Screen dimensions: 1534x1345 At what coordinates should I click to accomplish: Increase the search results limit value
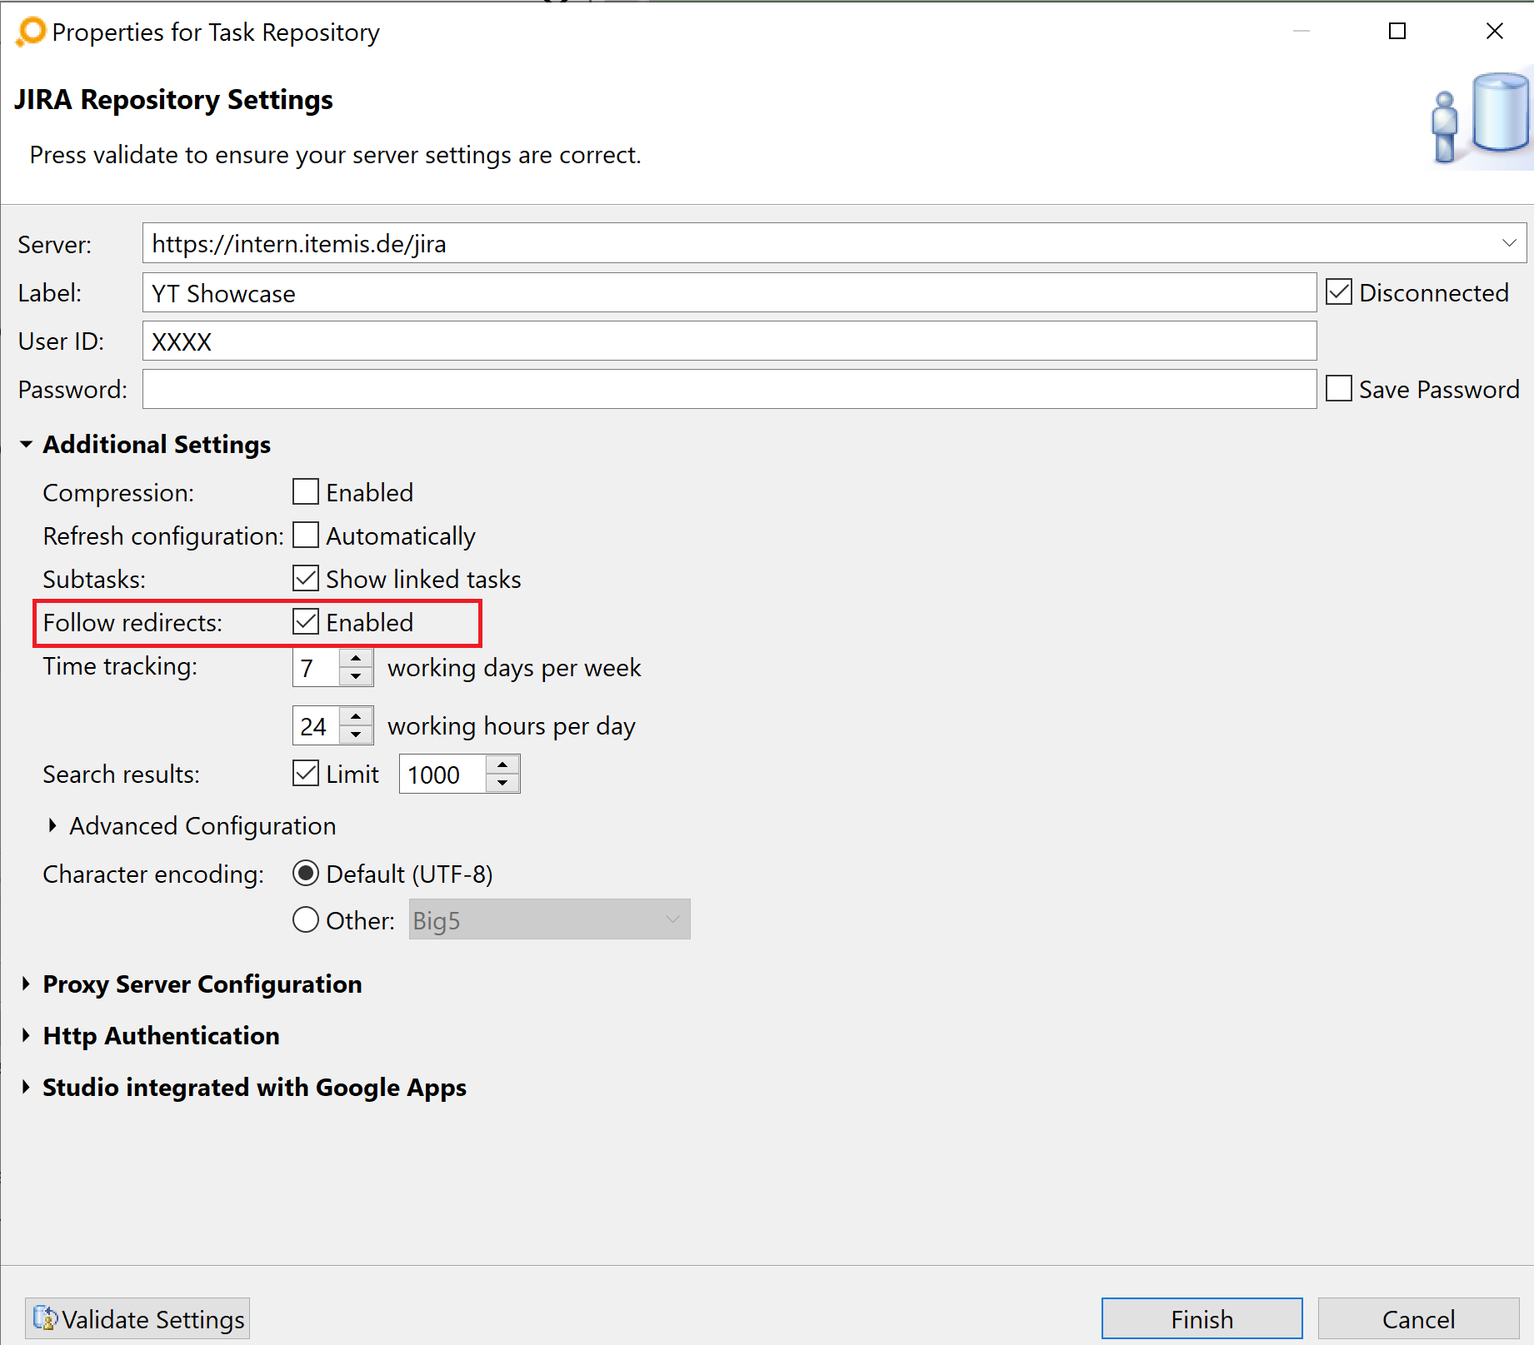[502, 765]
